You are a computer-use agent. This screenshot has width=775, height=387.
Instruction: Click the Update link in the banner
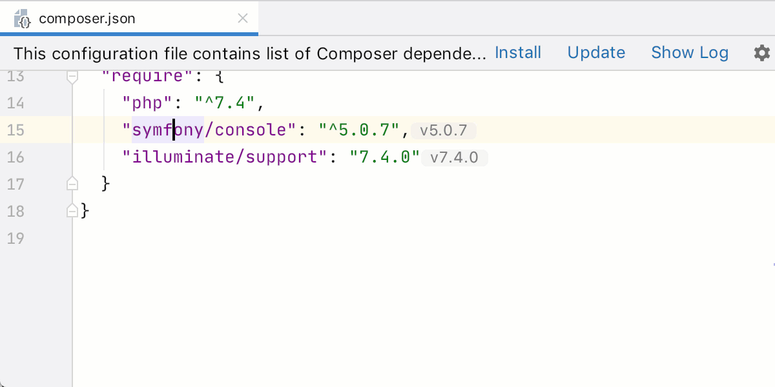coord(595,53)
